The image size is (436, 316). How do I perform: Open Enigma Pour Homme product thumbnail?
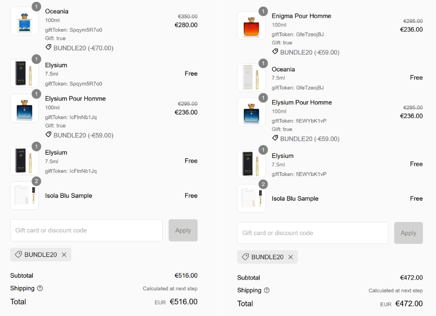251,26
